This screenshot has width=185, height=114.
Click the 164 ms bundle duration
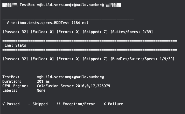click(80, 23)
